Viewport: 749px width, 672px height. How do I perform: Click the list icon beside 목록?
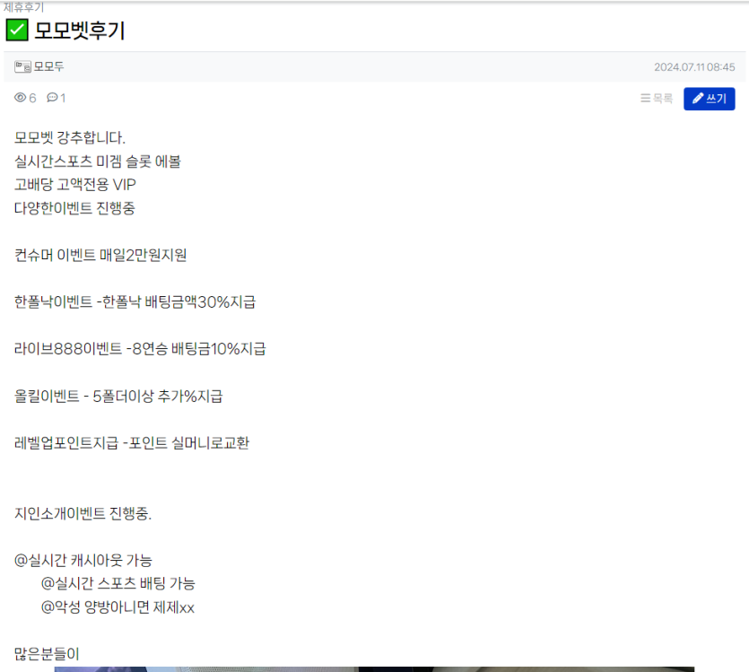645,99
